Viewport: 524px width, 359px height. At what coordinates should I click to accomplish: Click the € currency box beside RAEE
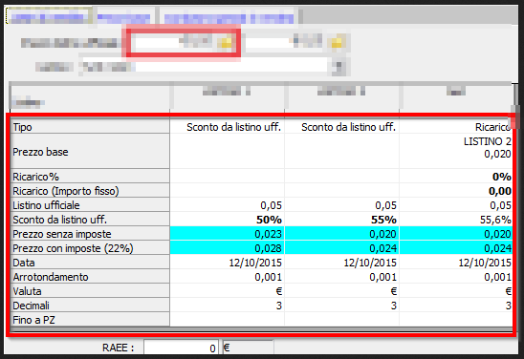[248, 348]
